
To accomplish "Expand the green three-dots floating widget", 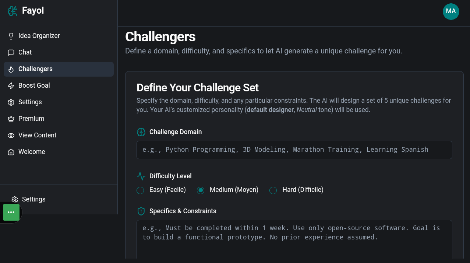I will tap(11, 212).
